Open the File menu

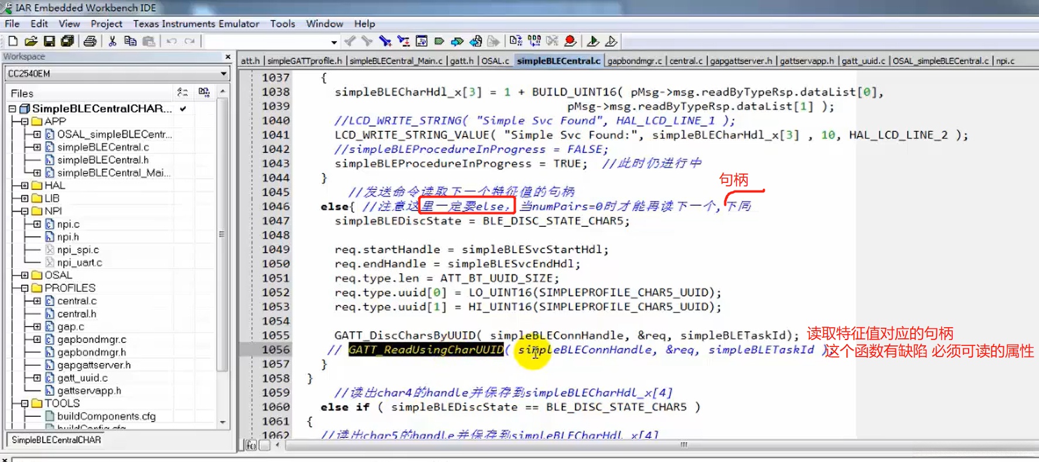click(12, 24)
